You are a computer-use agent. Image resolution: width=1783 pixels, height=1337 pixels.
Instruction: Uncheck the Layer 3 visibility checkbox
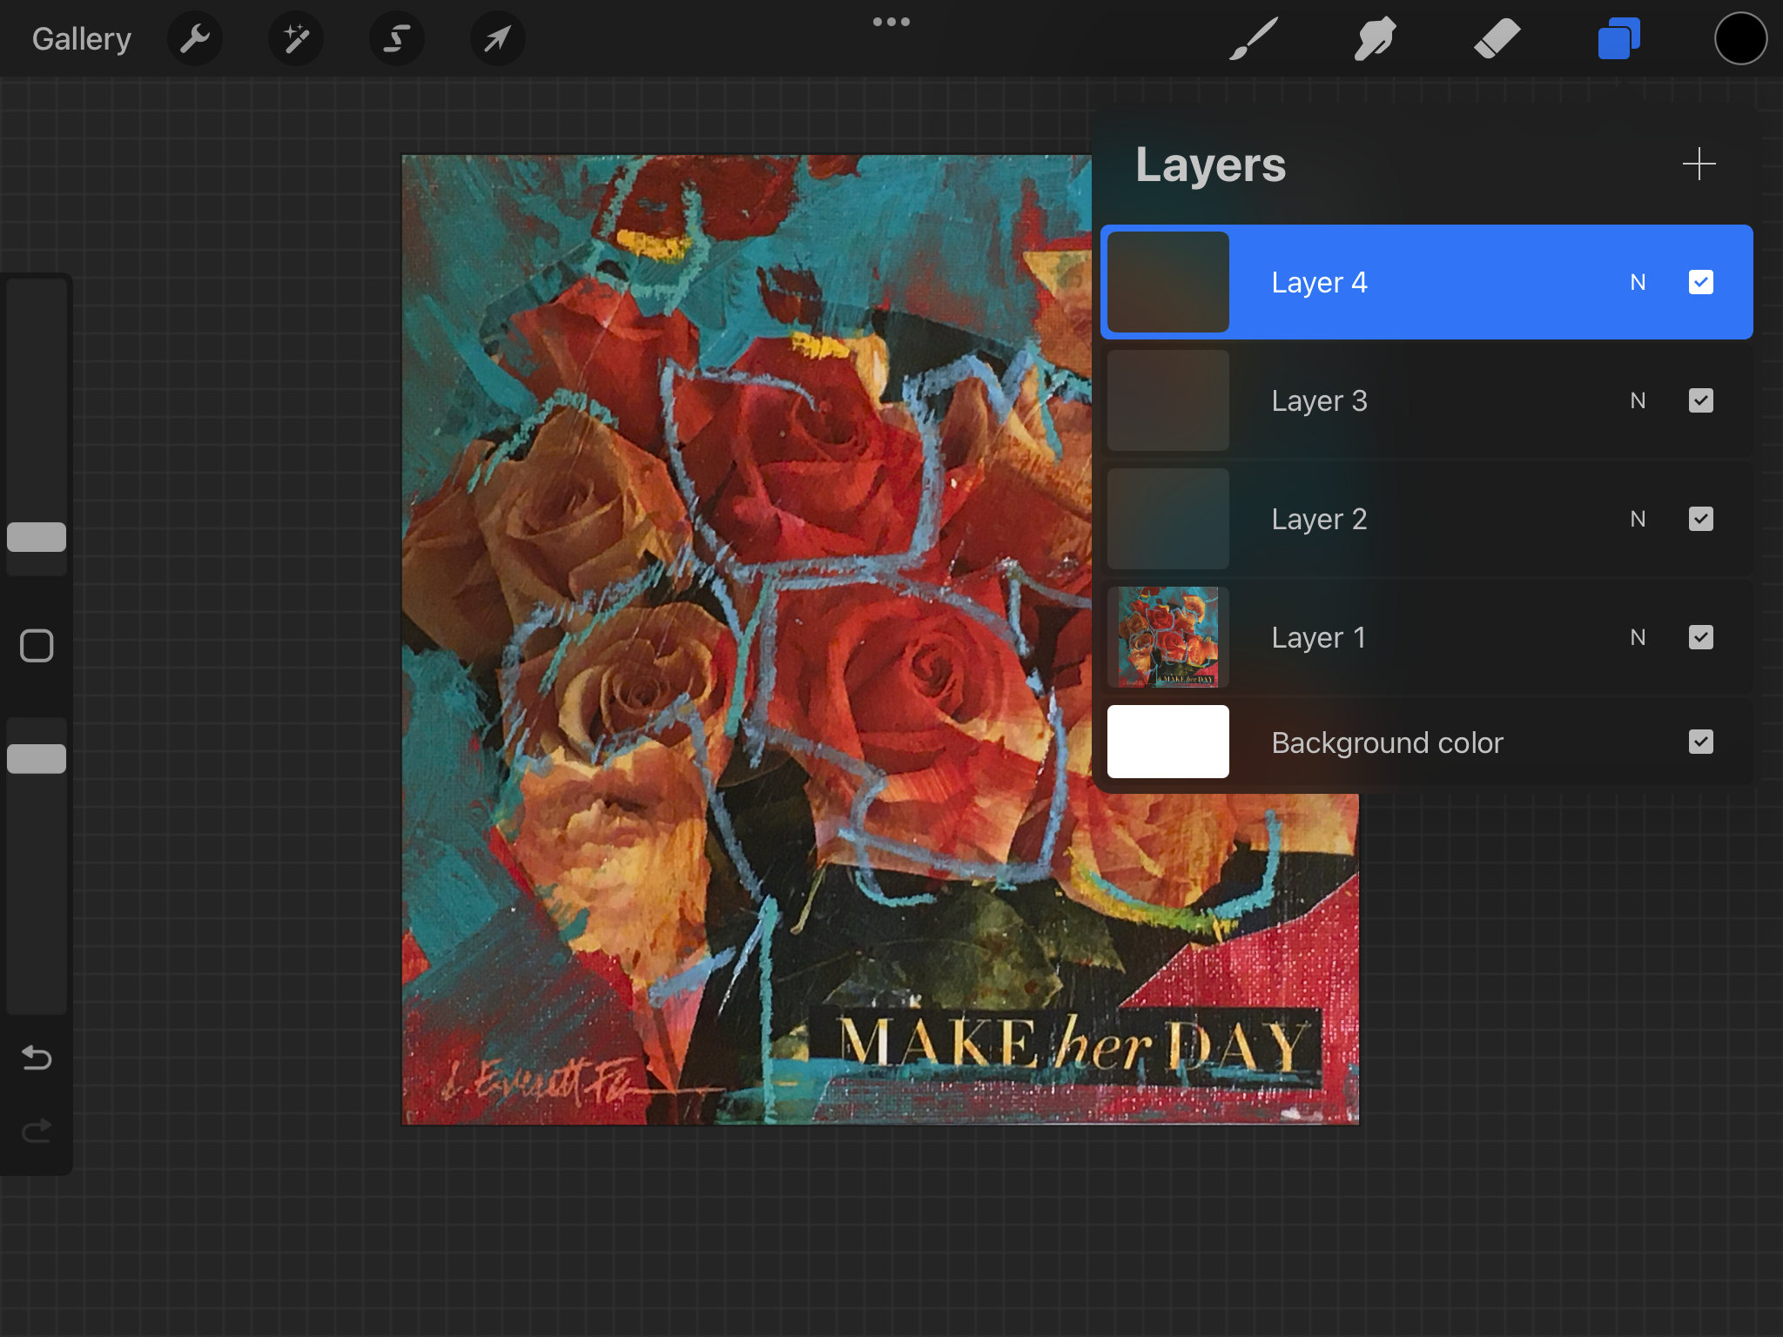[x=1700, y=400]
